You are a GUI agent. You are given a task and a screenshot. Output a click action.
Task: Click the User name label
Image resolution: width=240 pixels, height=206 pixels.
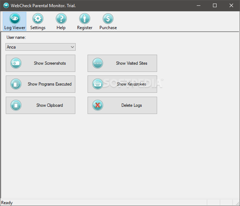coord(16,37)
